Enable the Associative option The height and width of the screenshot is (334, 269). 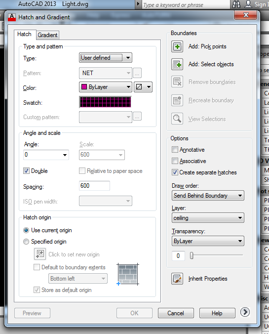(175, 161)
